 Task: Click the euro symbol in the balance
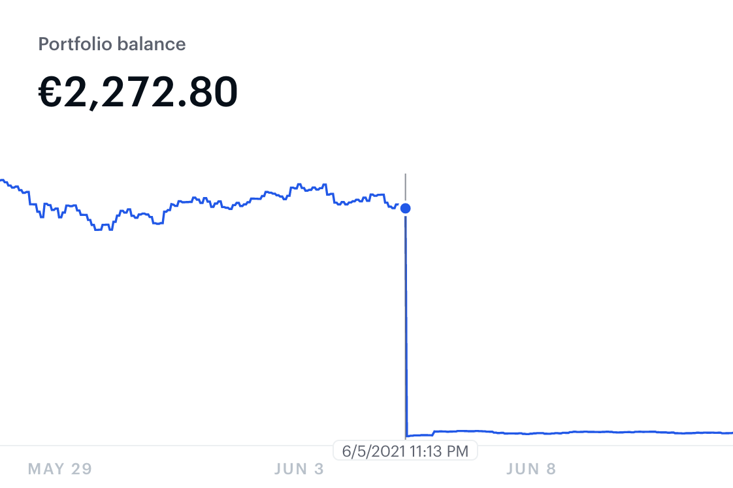pyautogui.click(x=50, y=93)
